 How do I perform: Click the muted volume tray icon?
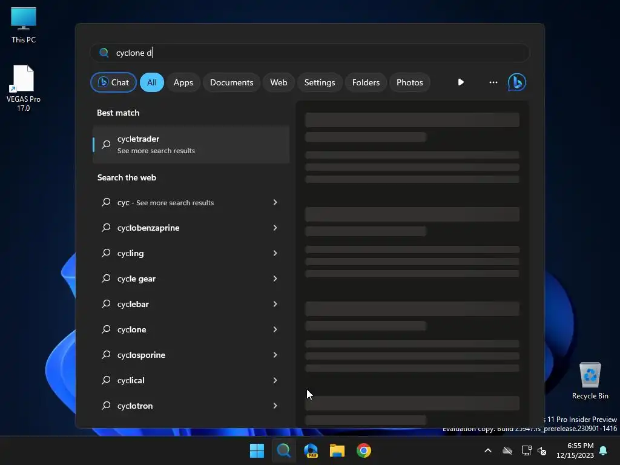coord(542,450)
